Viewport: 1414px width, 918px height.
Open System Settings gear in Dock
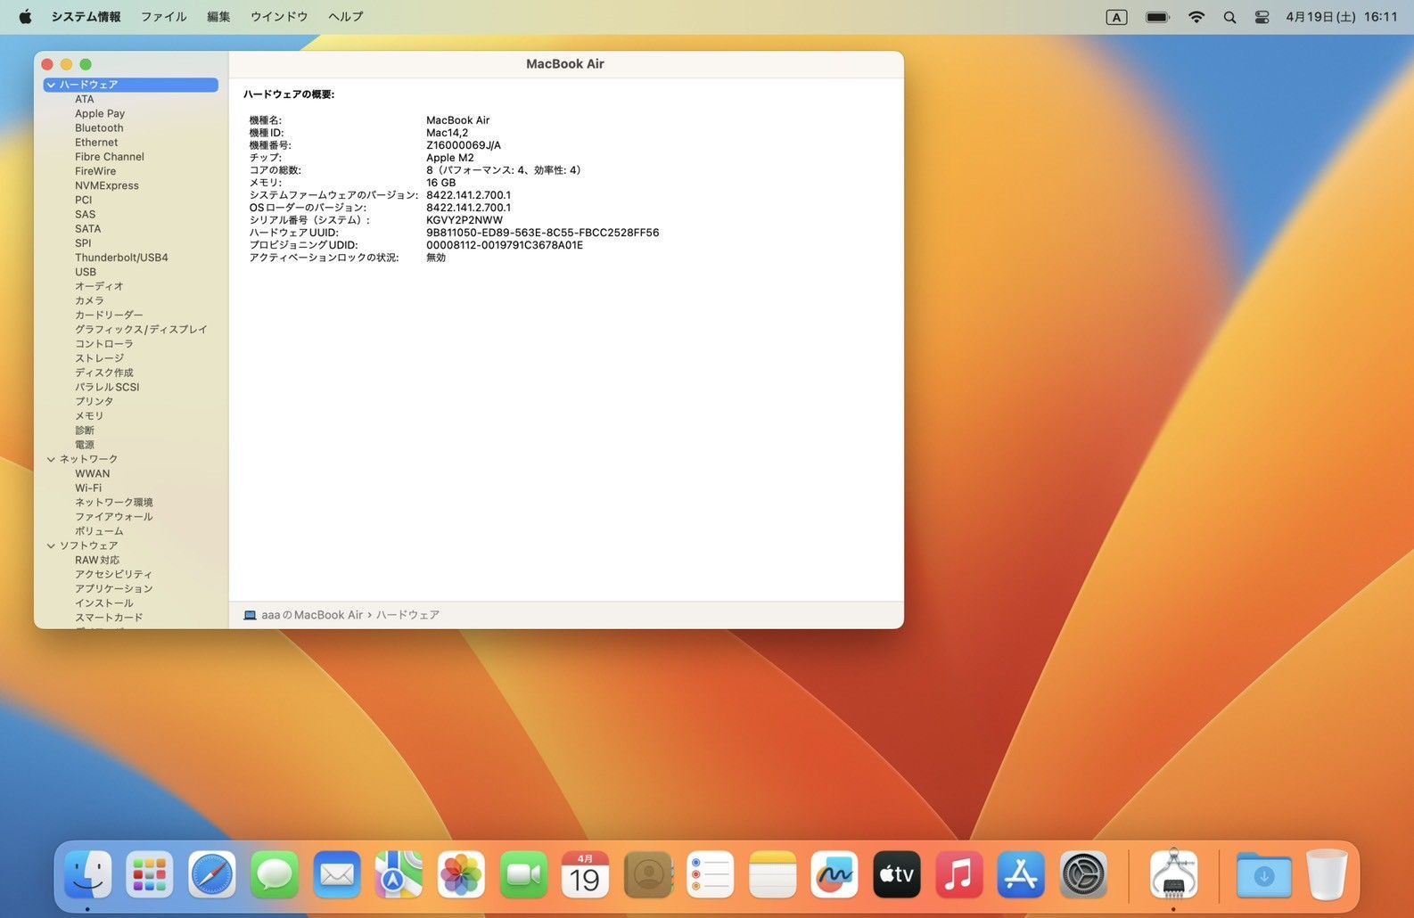point(1083,874)
